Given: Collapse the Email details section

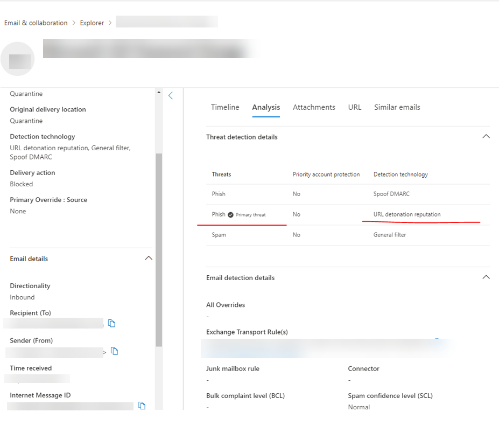Looking at the screenshot, I should point(149,258).
